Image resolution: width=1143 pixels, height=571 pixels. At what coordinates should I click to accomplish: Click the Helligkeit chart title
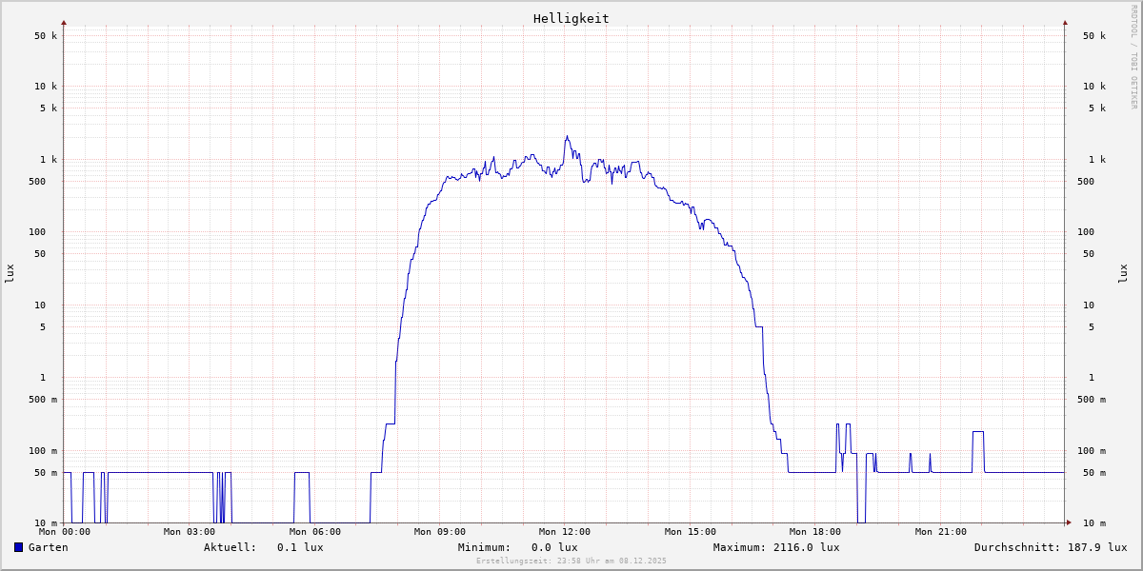coord(571,18)
